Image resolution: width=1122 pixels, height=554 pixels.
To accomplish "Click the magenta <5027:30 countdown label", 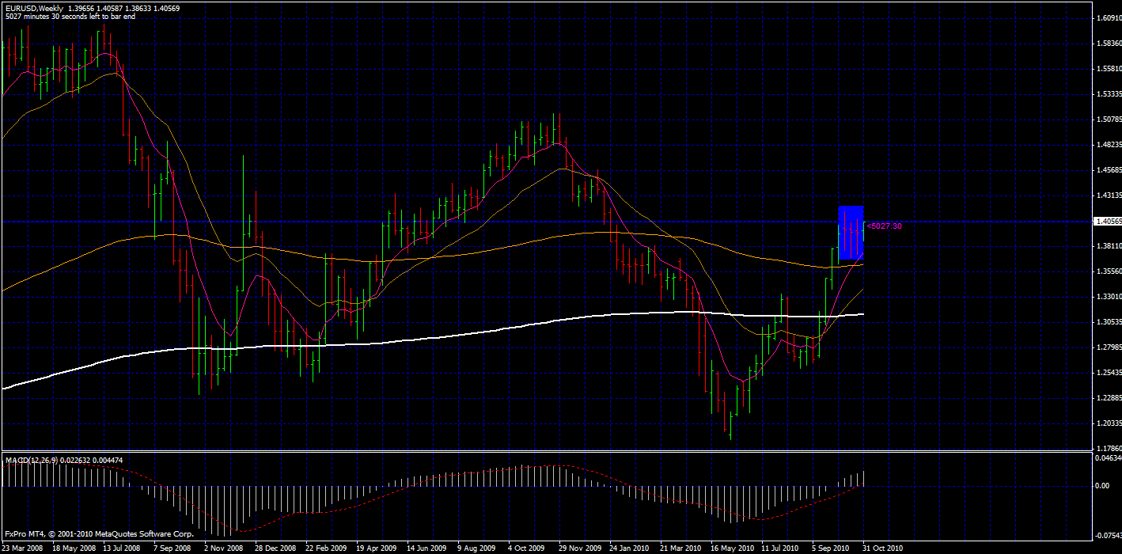I will (x=884, y=226).
